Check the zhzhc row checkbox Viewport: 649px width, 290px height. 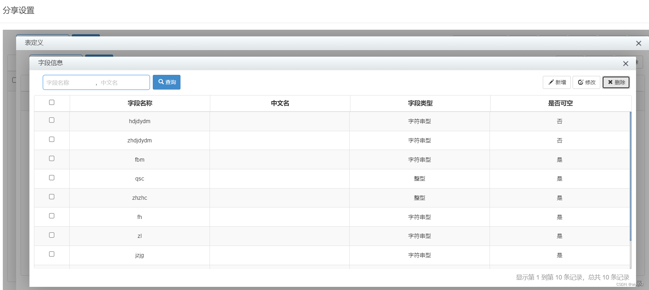click(52, 197)
